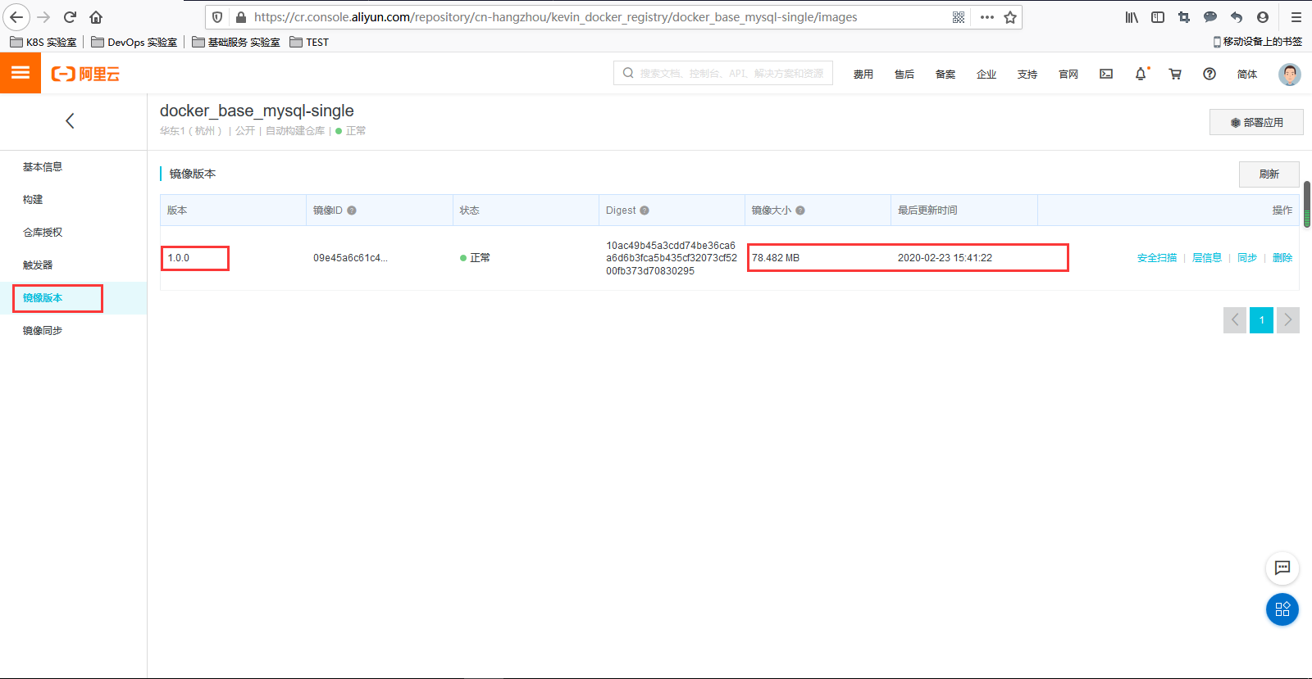Collapse sidebar with the back chevron
Viewport: 1312px width, 679px height.
click(x=70, y=120)
